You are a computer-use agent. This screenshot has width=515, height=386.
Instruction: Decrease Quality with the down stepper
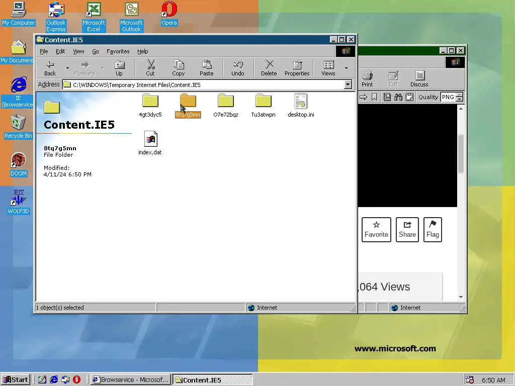460,100
